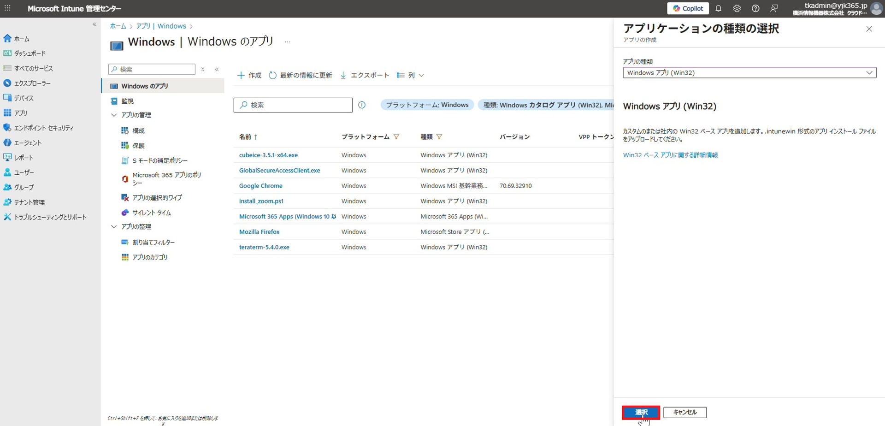This screenshot has width=885, height=426.
Task: Open the 監視 menu item
Action: [x=127, y=101]
